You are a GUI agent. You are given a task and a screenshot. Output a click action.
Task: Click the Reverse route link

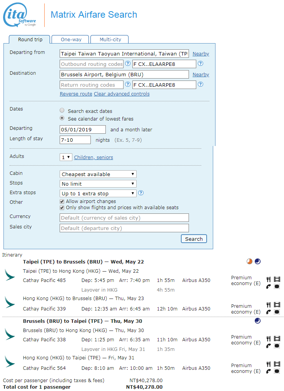(x=76, y=94)
